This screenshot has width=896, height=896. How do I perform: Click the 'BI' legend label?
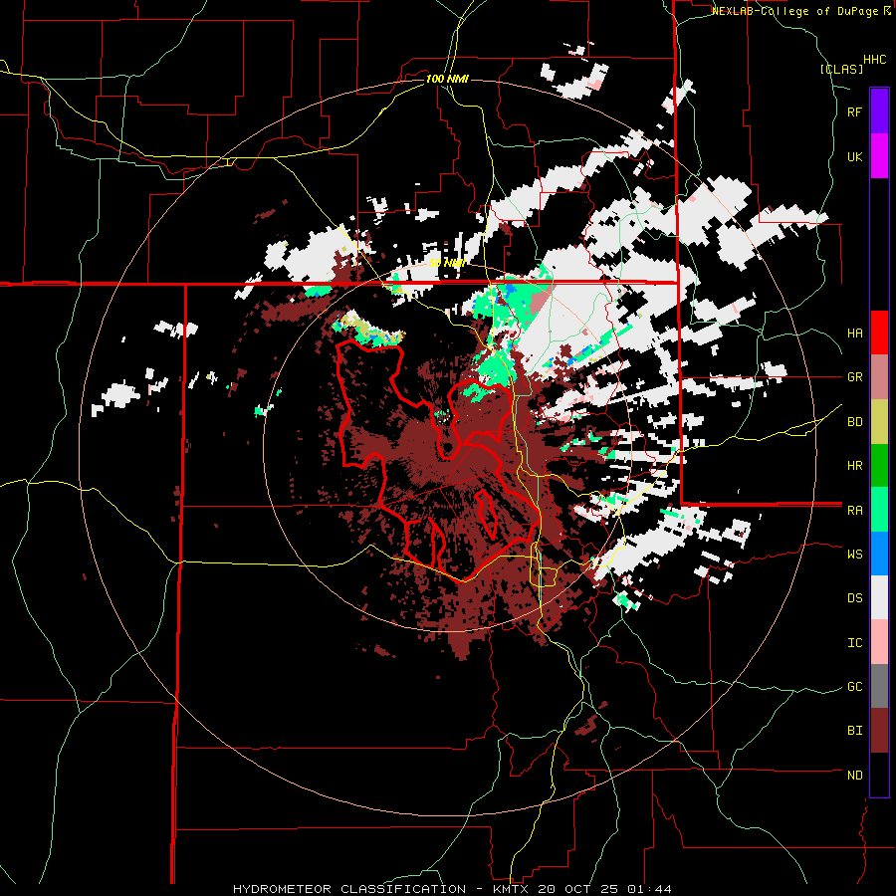point(854,731)
